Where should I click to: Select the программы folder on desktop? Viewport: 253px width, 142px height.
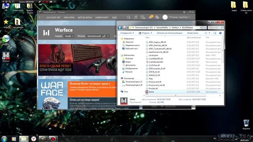tap(18, 23)
